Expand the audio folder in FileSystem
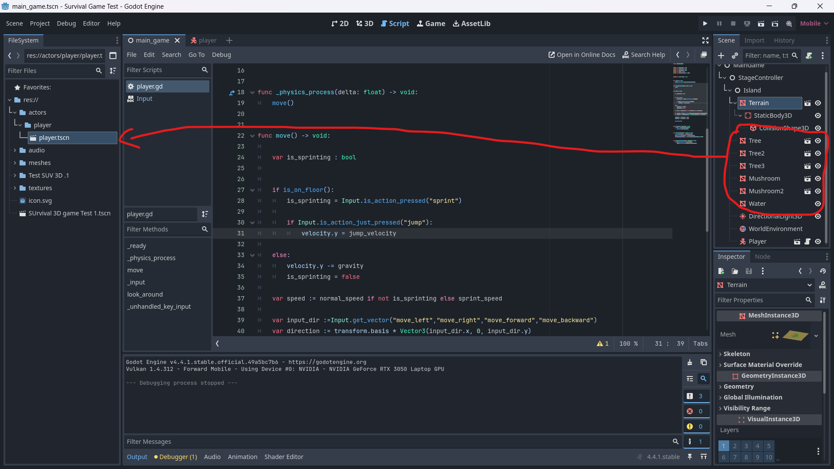Screen dimensions: 834x469 point(15,150)
